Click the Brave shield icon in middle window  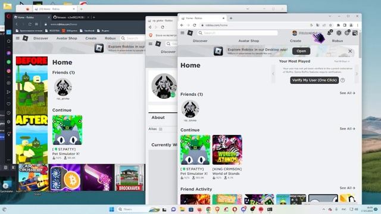[x=151, y=36]
